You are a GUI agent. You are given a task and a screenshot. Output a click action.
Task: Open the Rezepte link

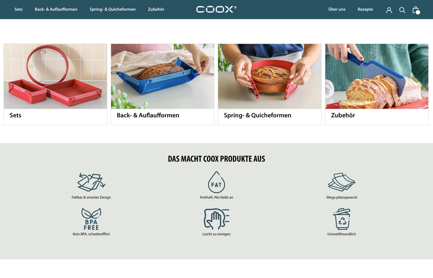(365, 10)
